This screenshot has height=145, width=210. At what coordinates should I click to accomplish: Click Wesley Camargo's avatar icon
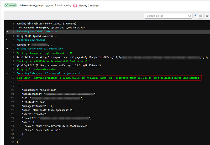click(75, 6)
